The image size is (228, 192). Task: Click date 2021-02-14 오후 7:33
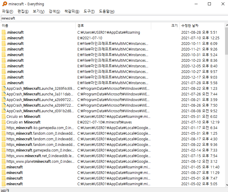(x=199, y=150)
